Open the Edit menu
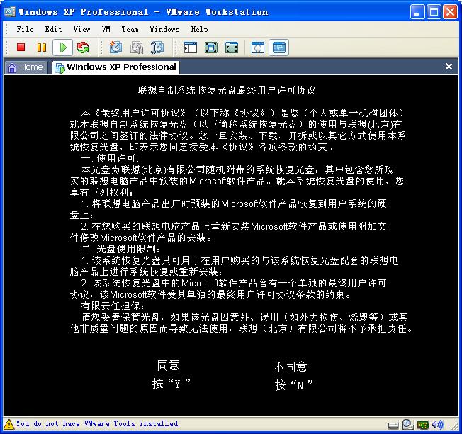The height and width of the screenshot is (434, 462). (x=53, y=30)
